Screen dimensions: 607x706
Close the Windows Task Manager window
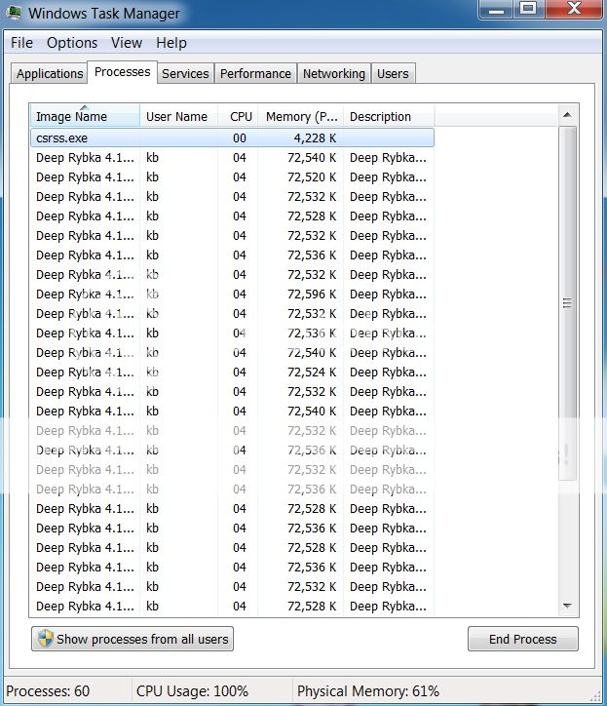click(x=574, y=9)
